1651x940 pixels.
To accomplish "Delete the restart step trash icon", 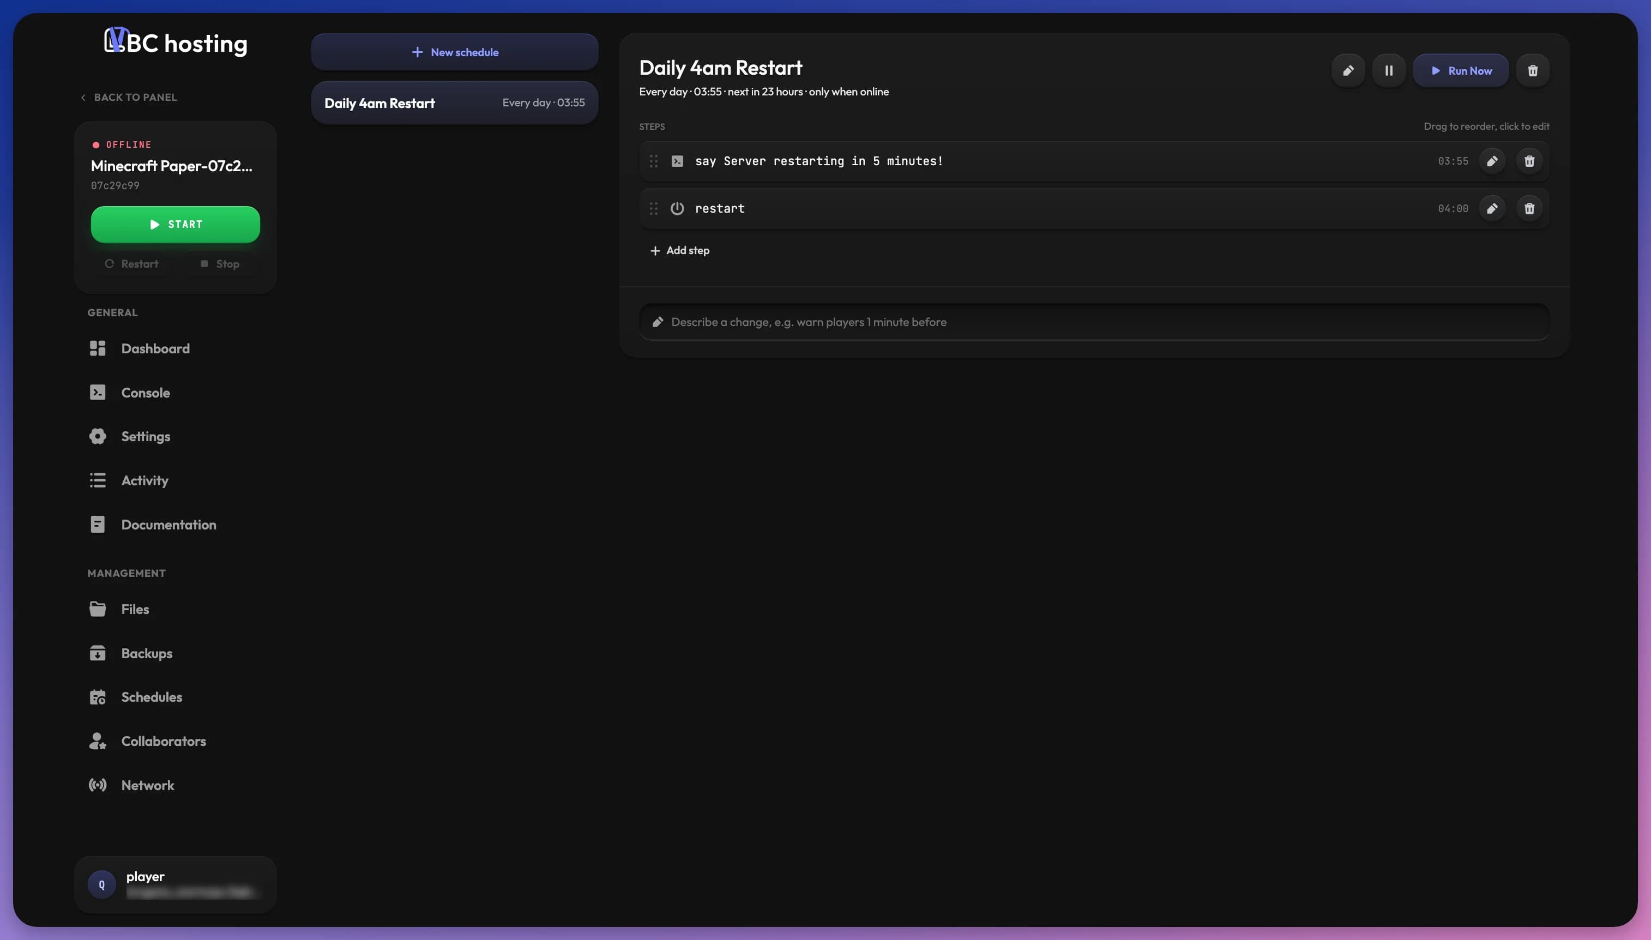I will [x=1529, y=208].
